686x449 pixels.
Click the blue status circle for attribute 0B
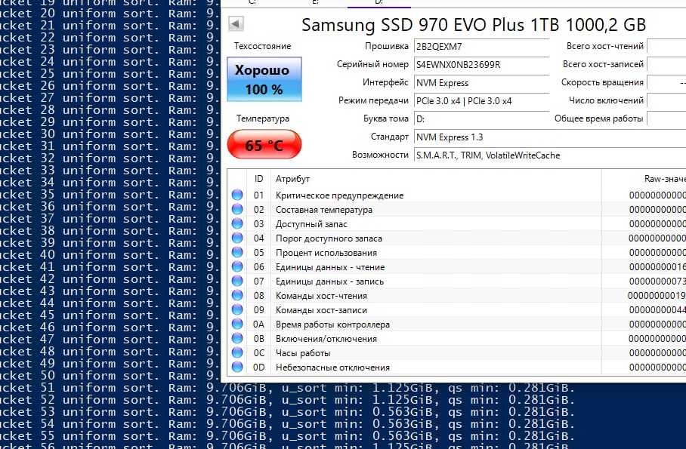(x=237, y=338)
